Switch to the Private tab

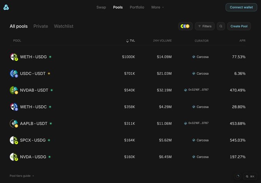41,26
